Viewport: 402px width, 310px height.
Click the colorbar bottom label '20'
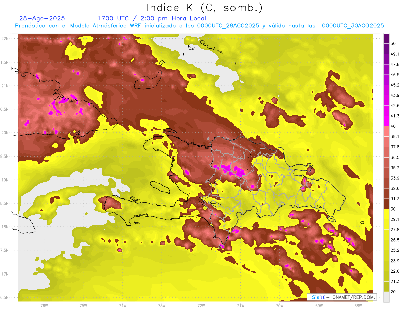point(394,292)
